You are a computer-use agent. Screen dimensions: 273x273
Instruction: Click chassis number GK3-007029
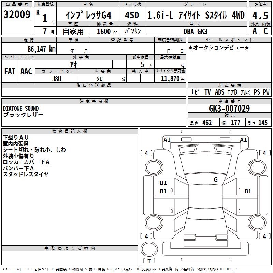point(229,109)
